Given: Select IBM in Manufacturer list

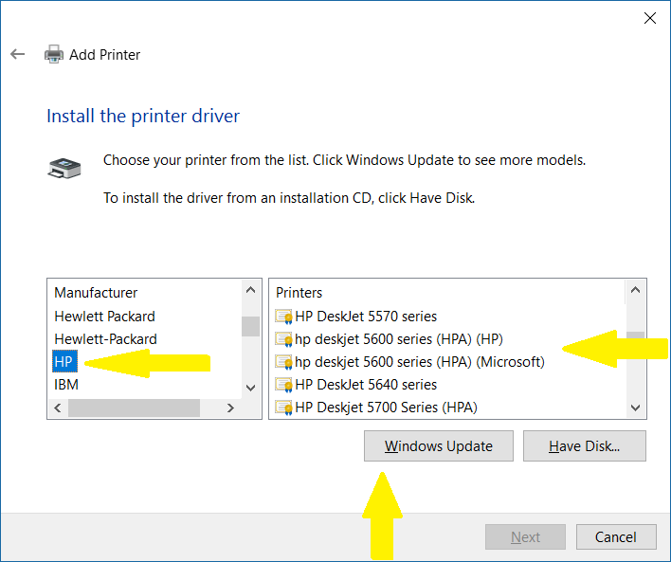Looking at the screenshot, I should pos(66,385).
